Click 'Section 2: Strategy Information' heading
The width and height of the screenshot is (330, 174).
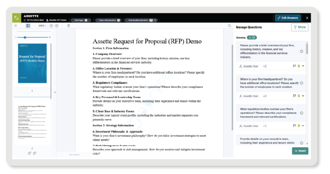pos(113,126)
